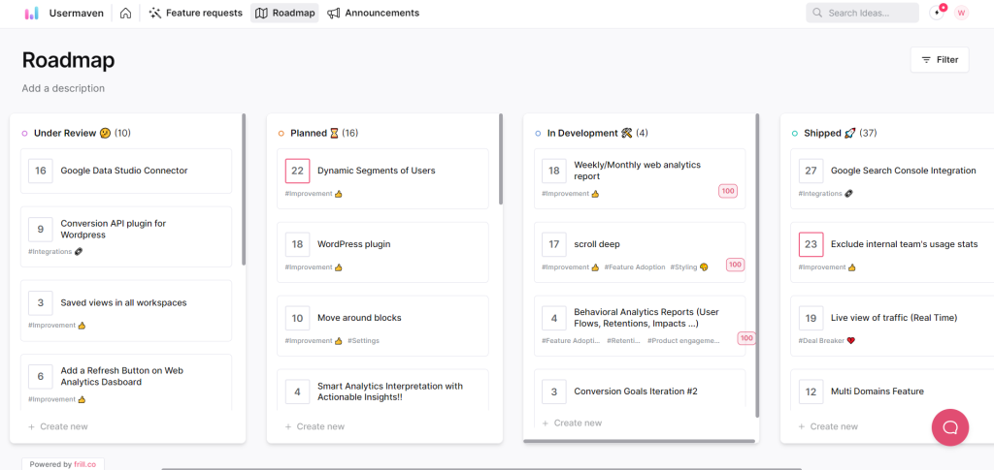This screenshot has height=470, width=994.
Task: Open Feature requests page
Action: coord(195,13)
